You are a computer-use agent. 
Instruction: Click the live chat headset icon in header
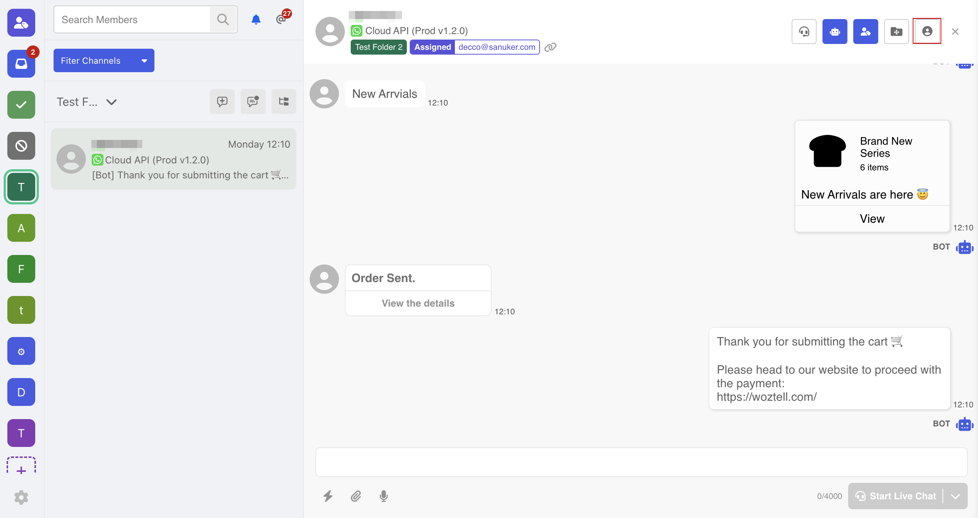pyautogui.click(x=804, y=32)
